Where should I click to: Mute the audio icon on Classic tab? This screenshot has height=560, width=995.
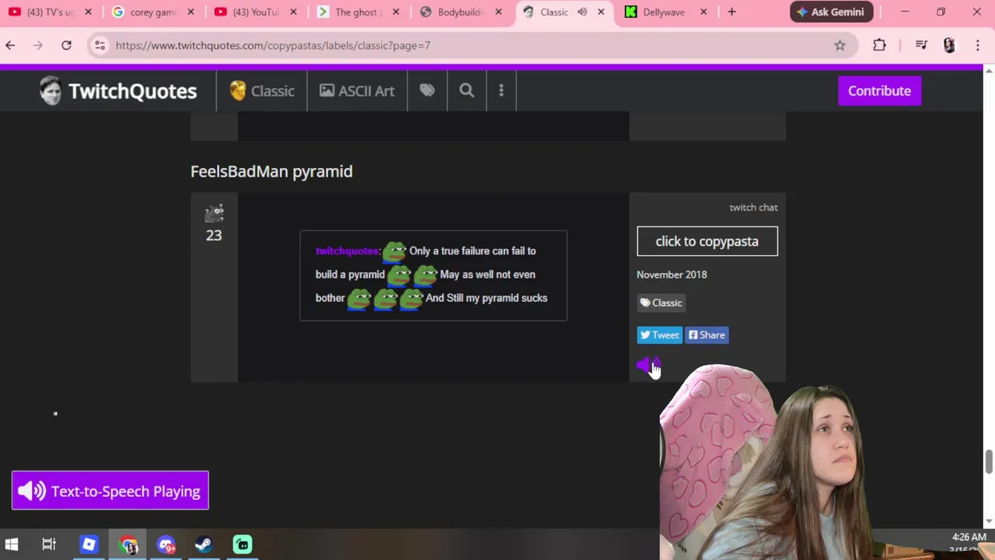[x=582, y=12]
